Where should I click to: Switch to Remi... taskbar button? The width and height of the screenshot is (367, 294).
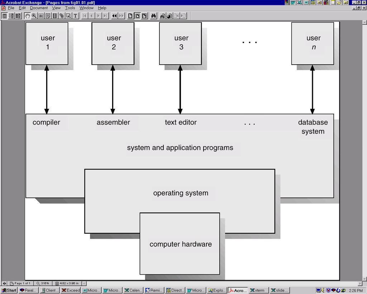click(x=154, y=290)
